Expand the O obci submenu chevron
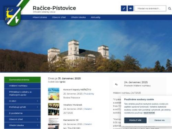Image resolution: width=172 pixels, height=129 pixels. (37, 101)
